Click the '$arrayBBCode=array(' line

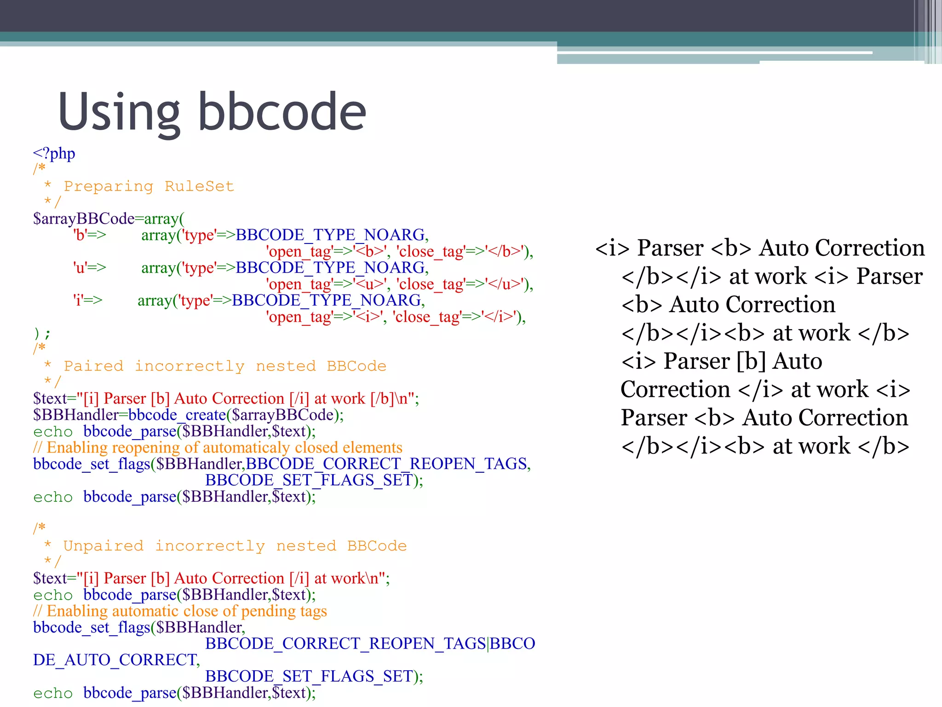pos(108,218)
